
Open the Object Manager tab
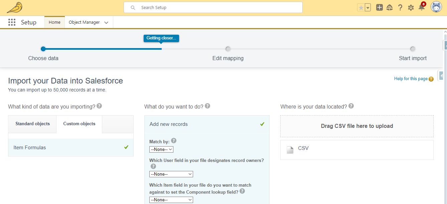tap(84, 22)
